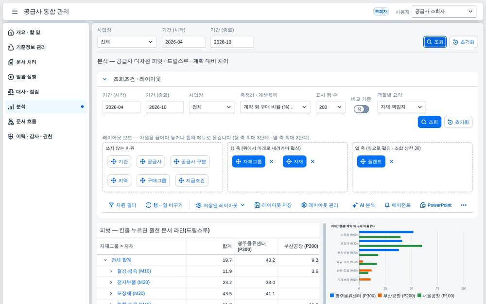Viewport: 486px width, 304px height.
Task: Open 기준정보 관리 in sidebar
Action: coord(46,47)
